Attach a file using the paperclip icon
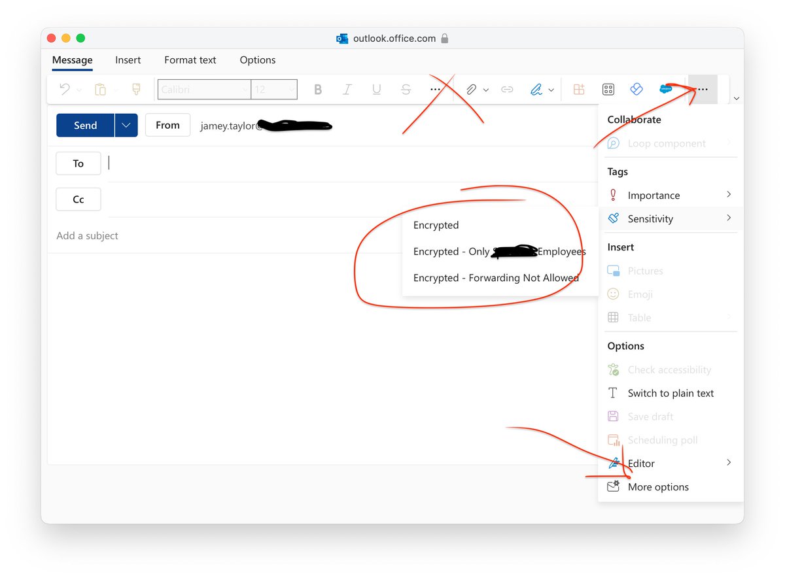Image resolution: width=785 pixels, height=578 pixels. pos(472,89)
